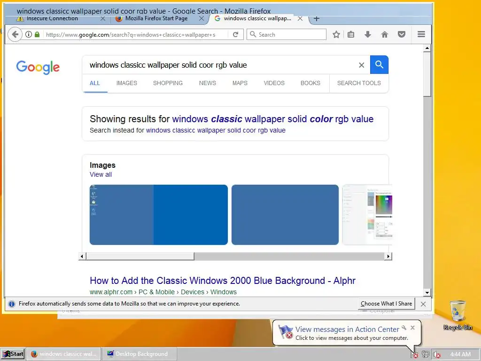
Task: Click the page scroll up arrow
Action: pos(427,48)
